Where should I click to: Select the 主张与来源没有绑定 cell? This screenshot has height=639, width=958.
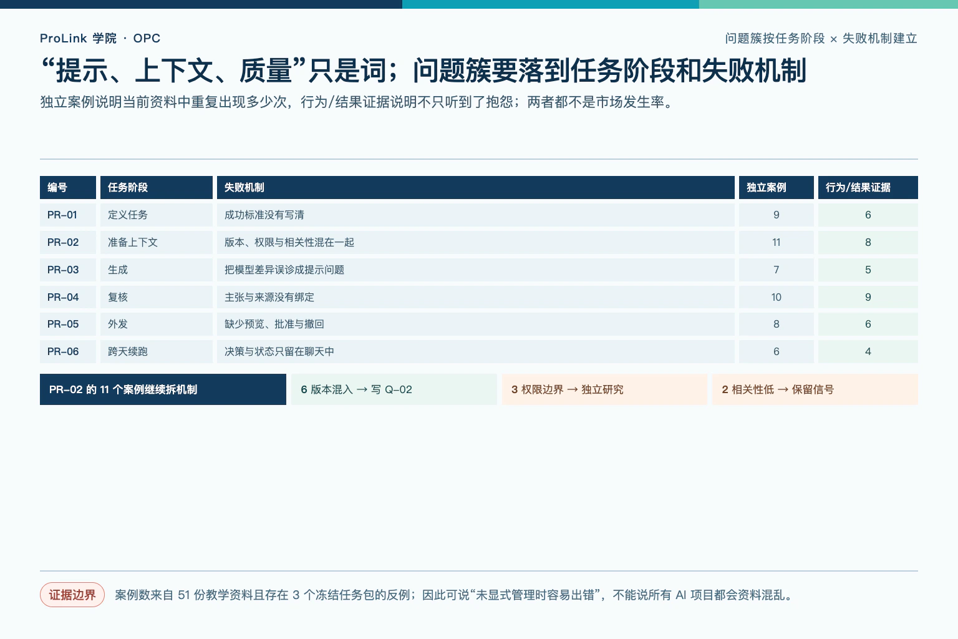(x=476, y=297)
